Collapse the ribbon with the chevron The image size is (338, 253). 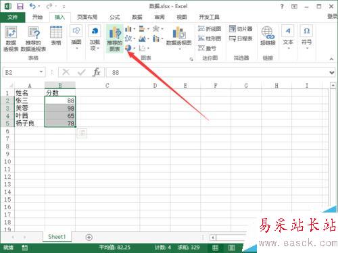tap(331, 59)
